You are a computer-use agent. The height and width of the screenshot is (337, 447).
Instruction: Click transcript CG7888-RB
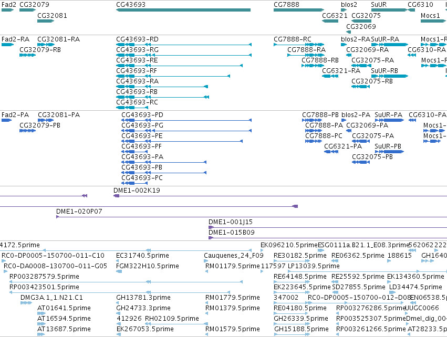(313, 66)
